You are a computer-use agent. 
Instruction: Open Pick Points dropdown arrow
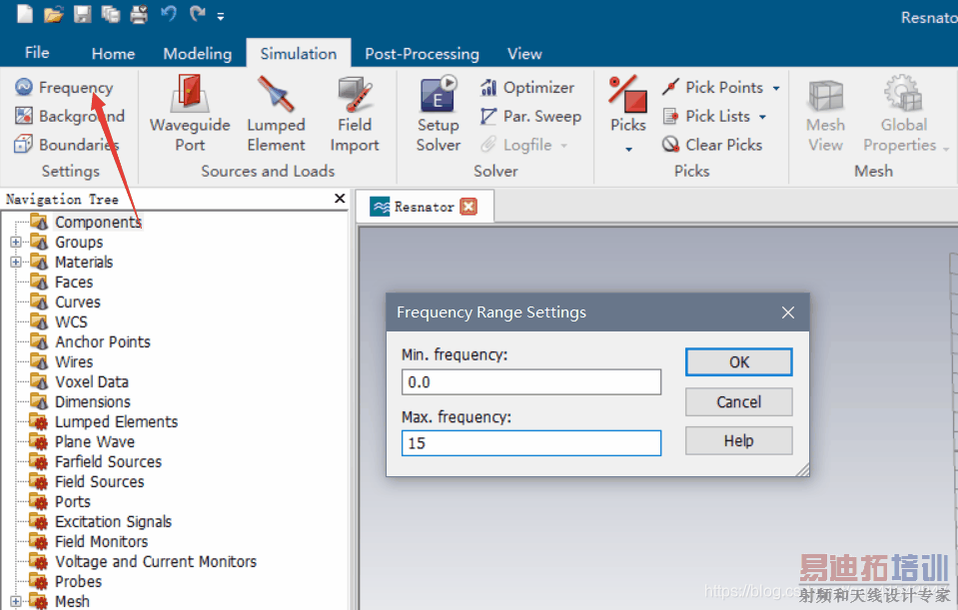click(776, 88)
